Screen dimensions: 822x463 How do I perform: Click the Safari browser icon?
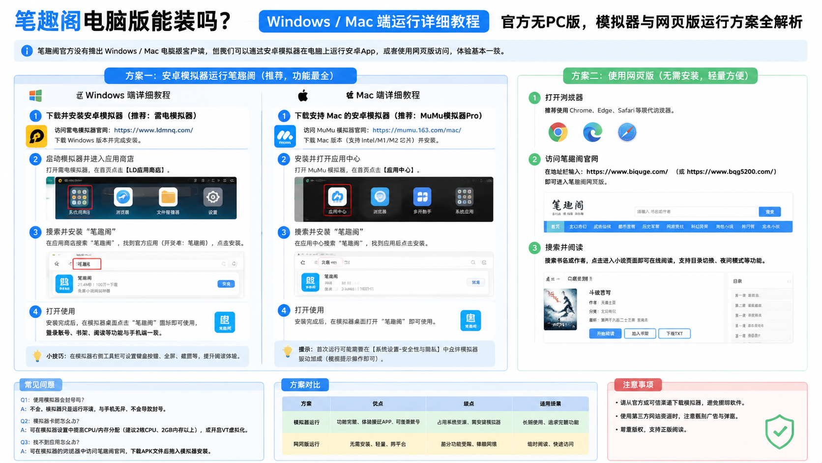tap(627, 132)
